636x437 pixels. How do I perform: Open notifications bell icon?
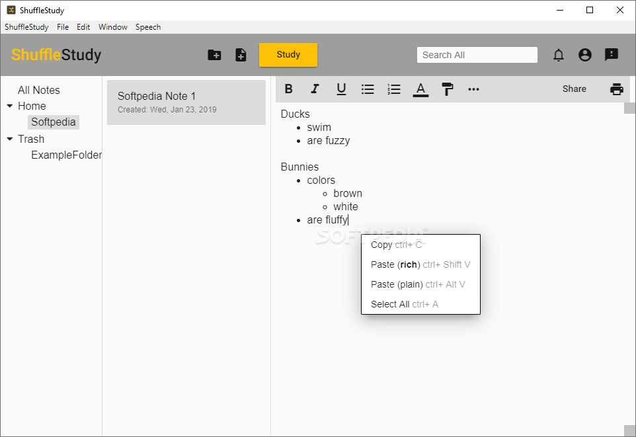click(x=559, y=55)
